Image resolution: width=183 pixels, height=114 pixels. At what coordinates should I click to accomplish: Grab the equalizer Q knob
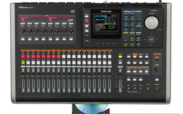pos(139,24)
